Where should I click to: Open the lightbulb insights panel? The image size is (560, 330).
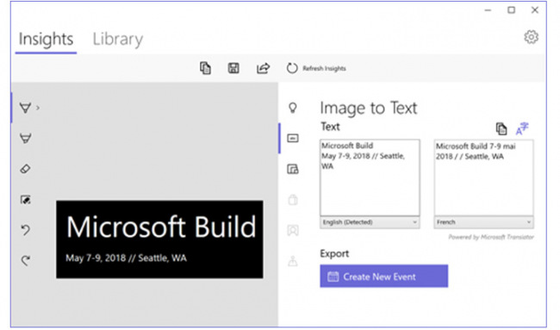(x=293, y=108)
